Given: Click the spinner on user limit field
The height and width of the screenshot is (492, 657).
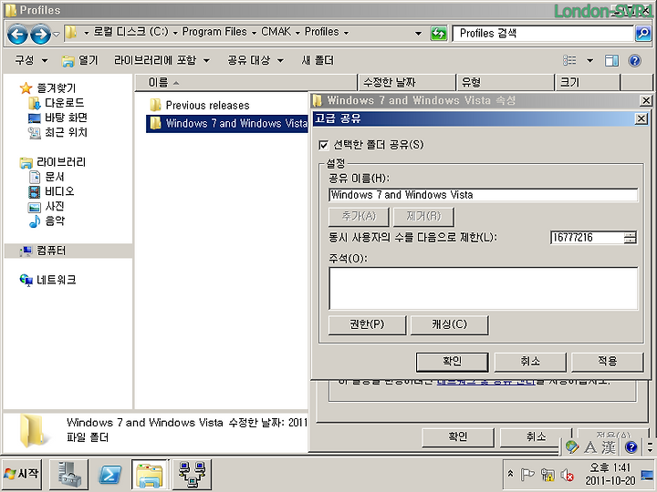Looking at the screenshot, I should pyautogui.click(x=630, y=238).
